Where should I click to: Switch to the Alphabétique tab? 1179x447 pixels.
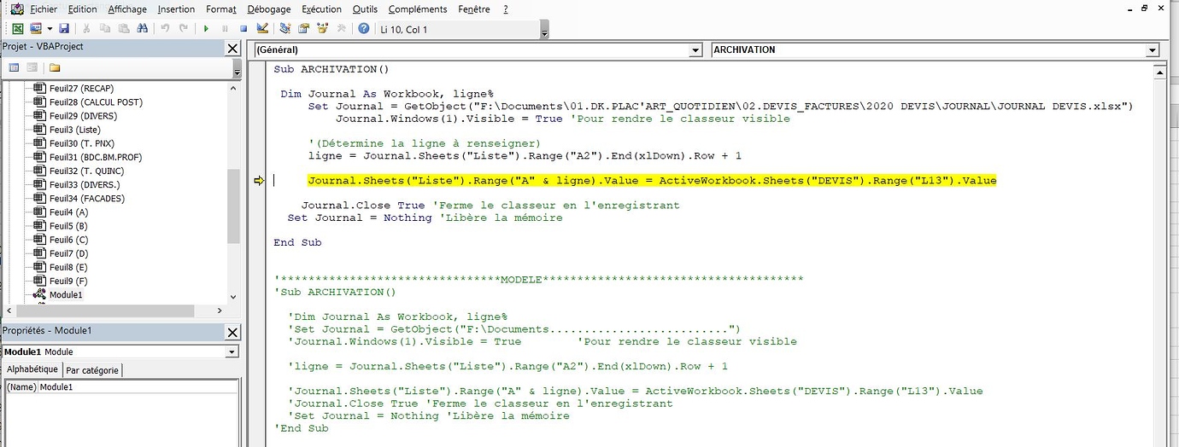(x=32, y=369)
